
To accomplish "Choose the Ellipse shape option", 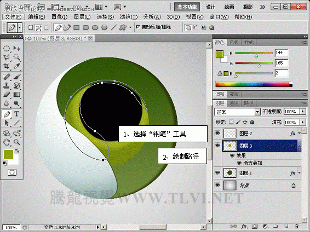I will pyautogui.click(x=95, y=27).
